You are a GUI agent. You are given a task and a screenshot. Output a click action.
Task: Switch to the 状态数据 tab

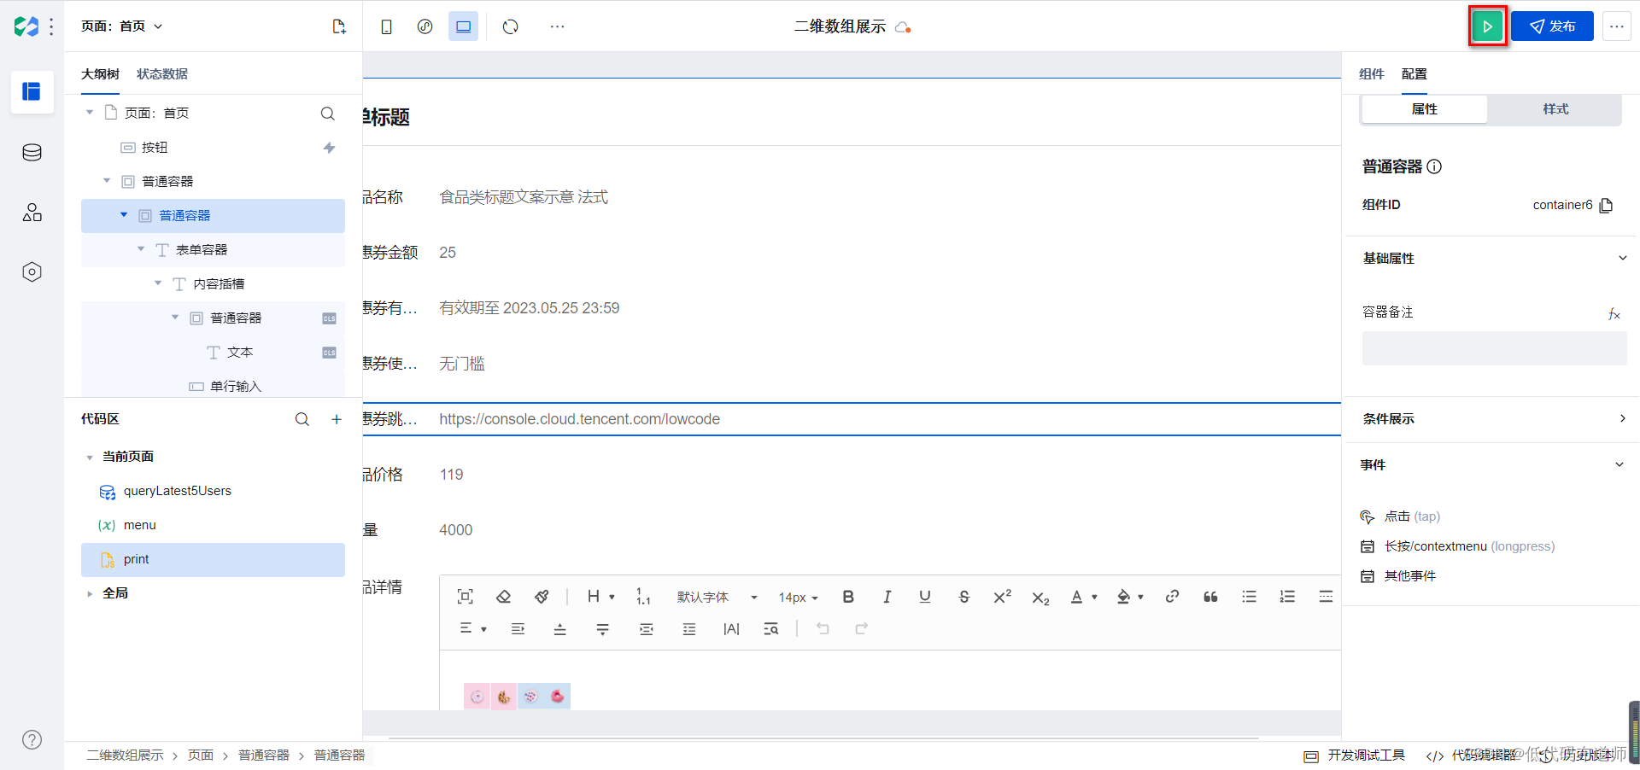coord(162,74)
